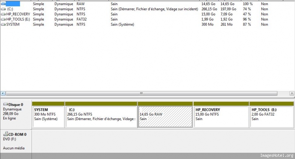Click the 197,09 Go free space cell
The height and width of the screenshot is (159, 295).
coord(228,9)
